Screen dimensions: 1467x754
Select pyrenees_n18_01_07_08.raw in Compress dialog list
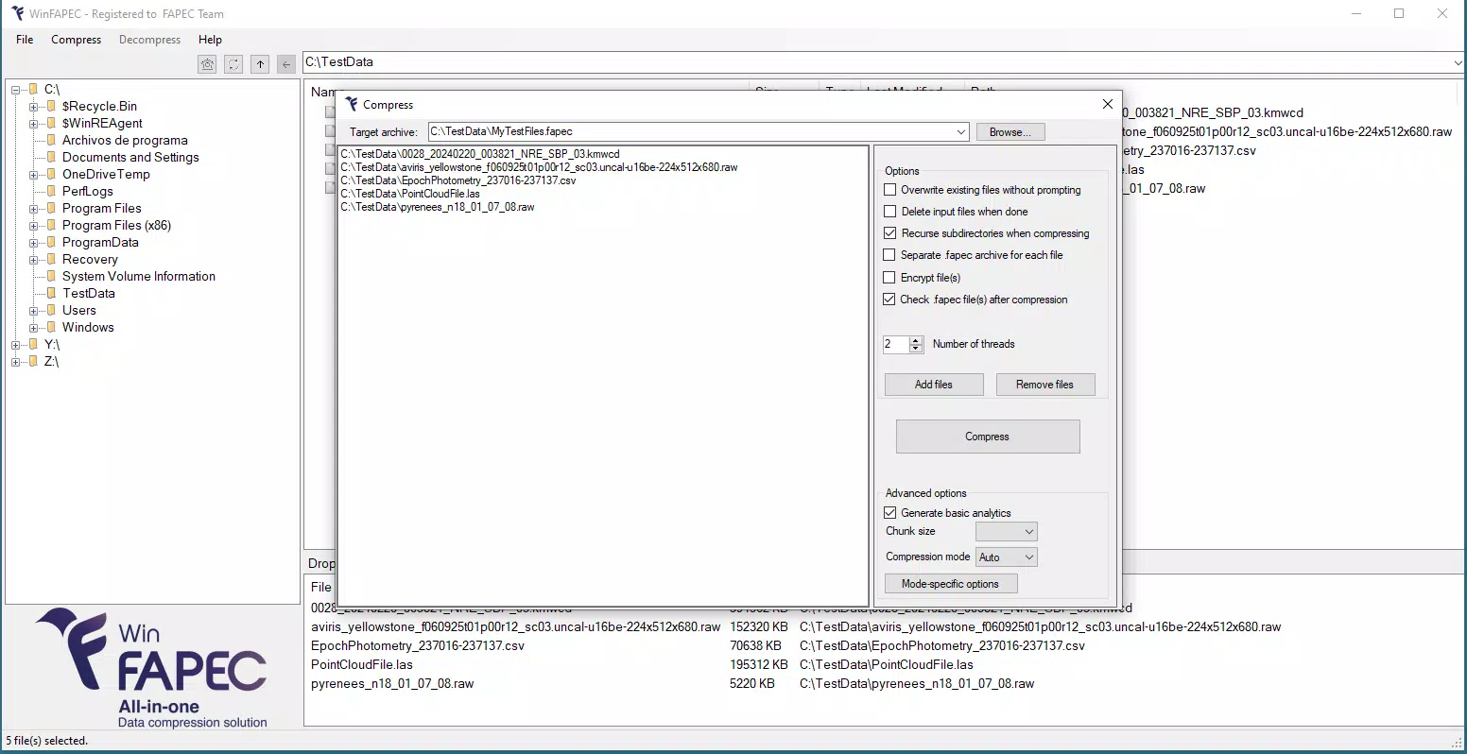(438, 207)
